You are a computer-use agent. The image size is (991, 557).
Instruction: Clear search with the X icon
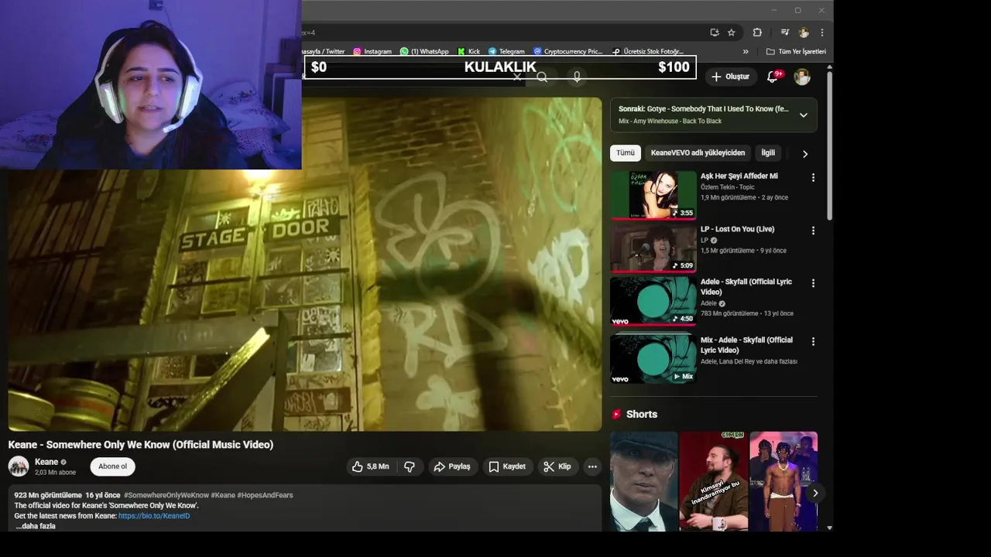(x=517, y=77)
